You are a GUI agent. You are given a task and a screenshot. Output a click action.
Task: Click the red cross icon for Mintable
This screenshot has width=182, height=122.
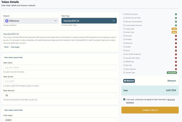pyautogui.click(x=176, y=39)
